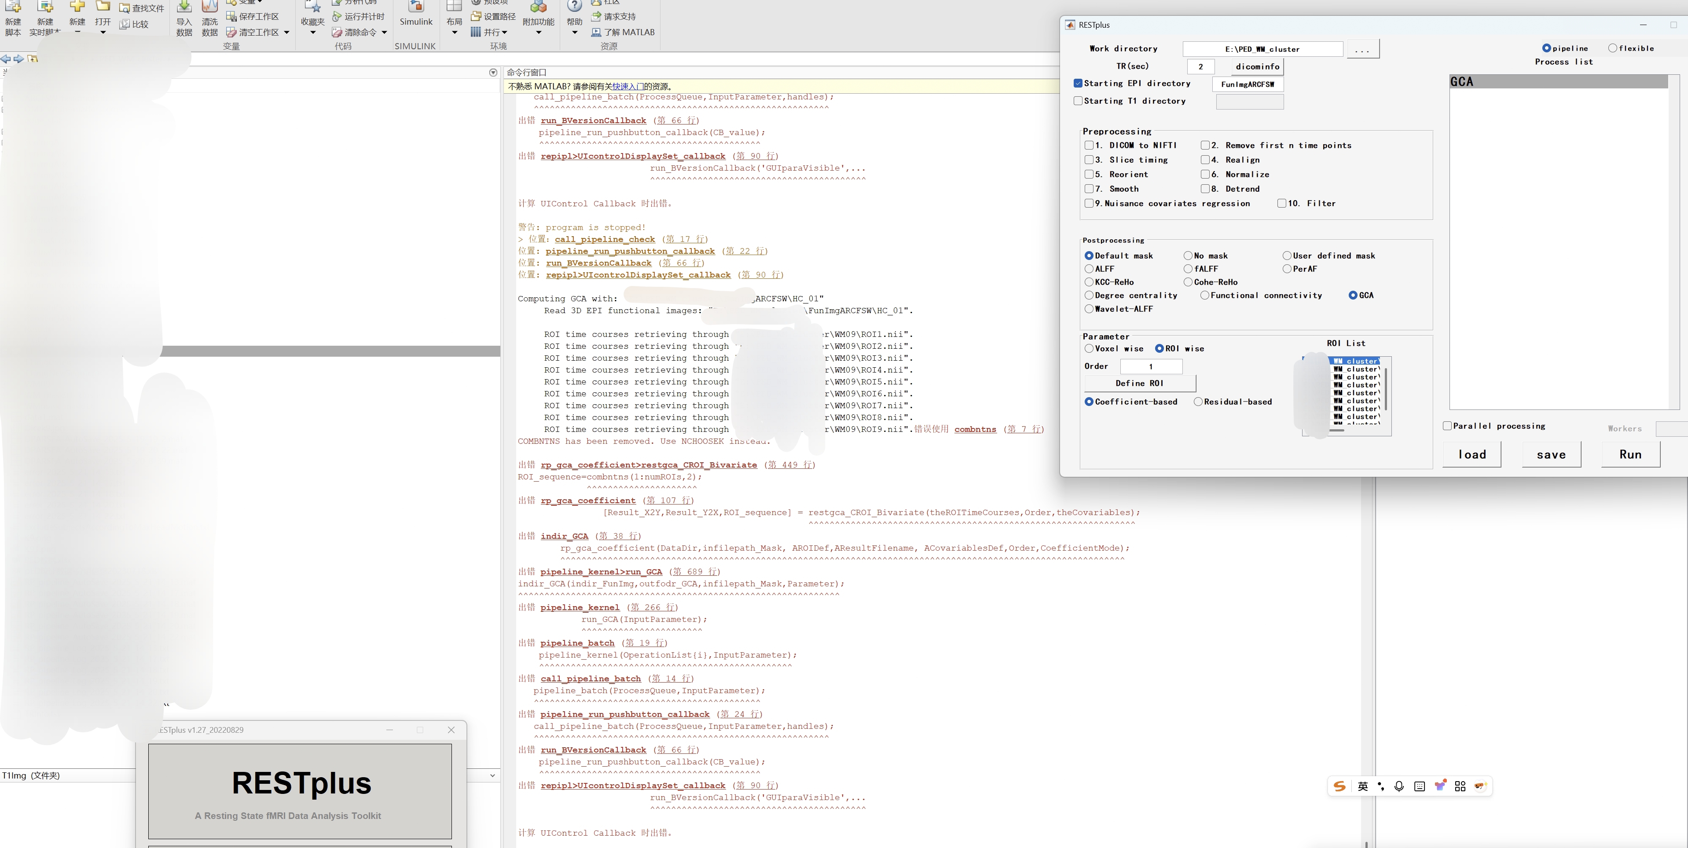Expand Layout (布局) dropdown
Screen dimensions: 1688x848
coord(454,32)
